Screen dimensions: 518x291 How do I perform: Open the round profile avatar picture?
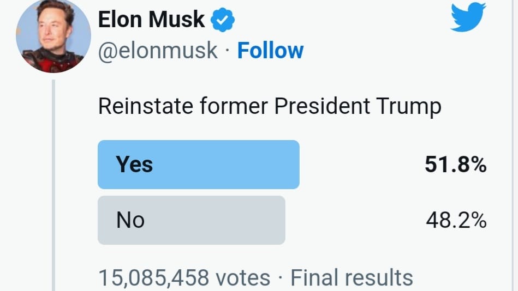point(53,36)
